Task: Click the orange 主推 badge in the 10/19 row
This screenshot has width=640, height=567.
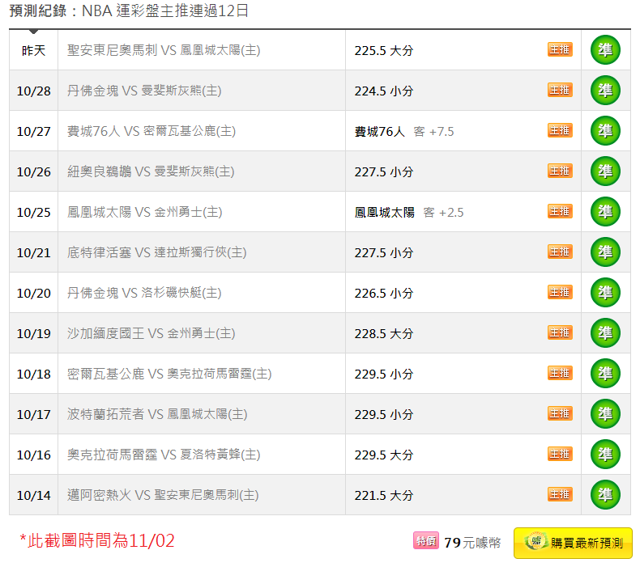Action: coord(560,332)
